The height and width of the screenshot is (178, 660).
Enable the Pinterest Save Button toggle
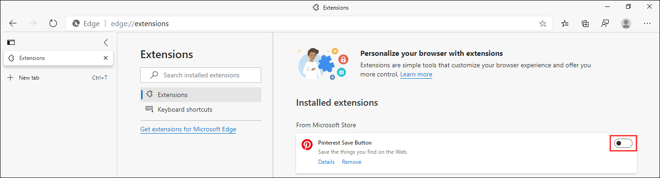coord(623,144)
